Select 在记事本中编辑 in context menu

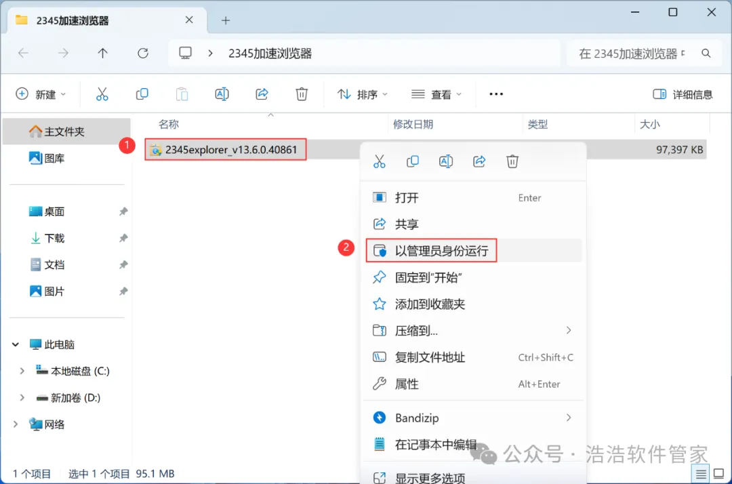pyautogui.click(x=474, y=444)
